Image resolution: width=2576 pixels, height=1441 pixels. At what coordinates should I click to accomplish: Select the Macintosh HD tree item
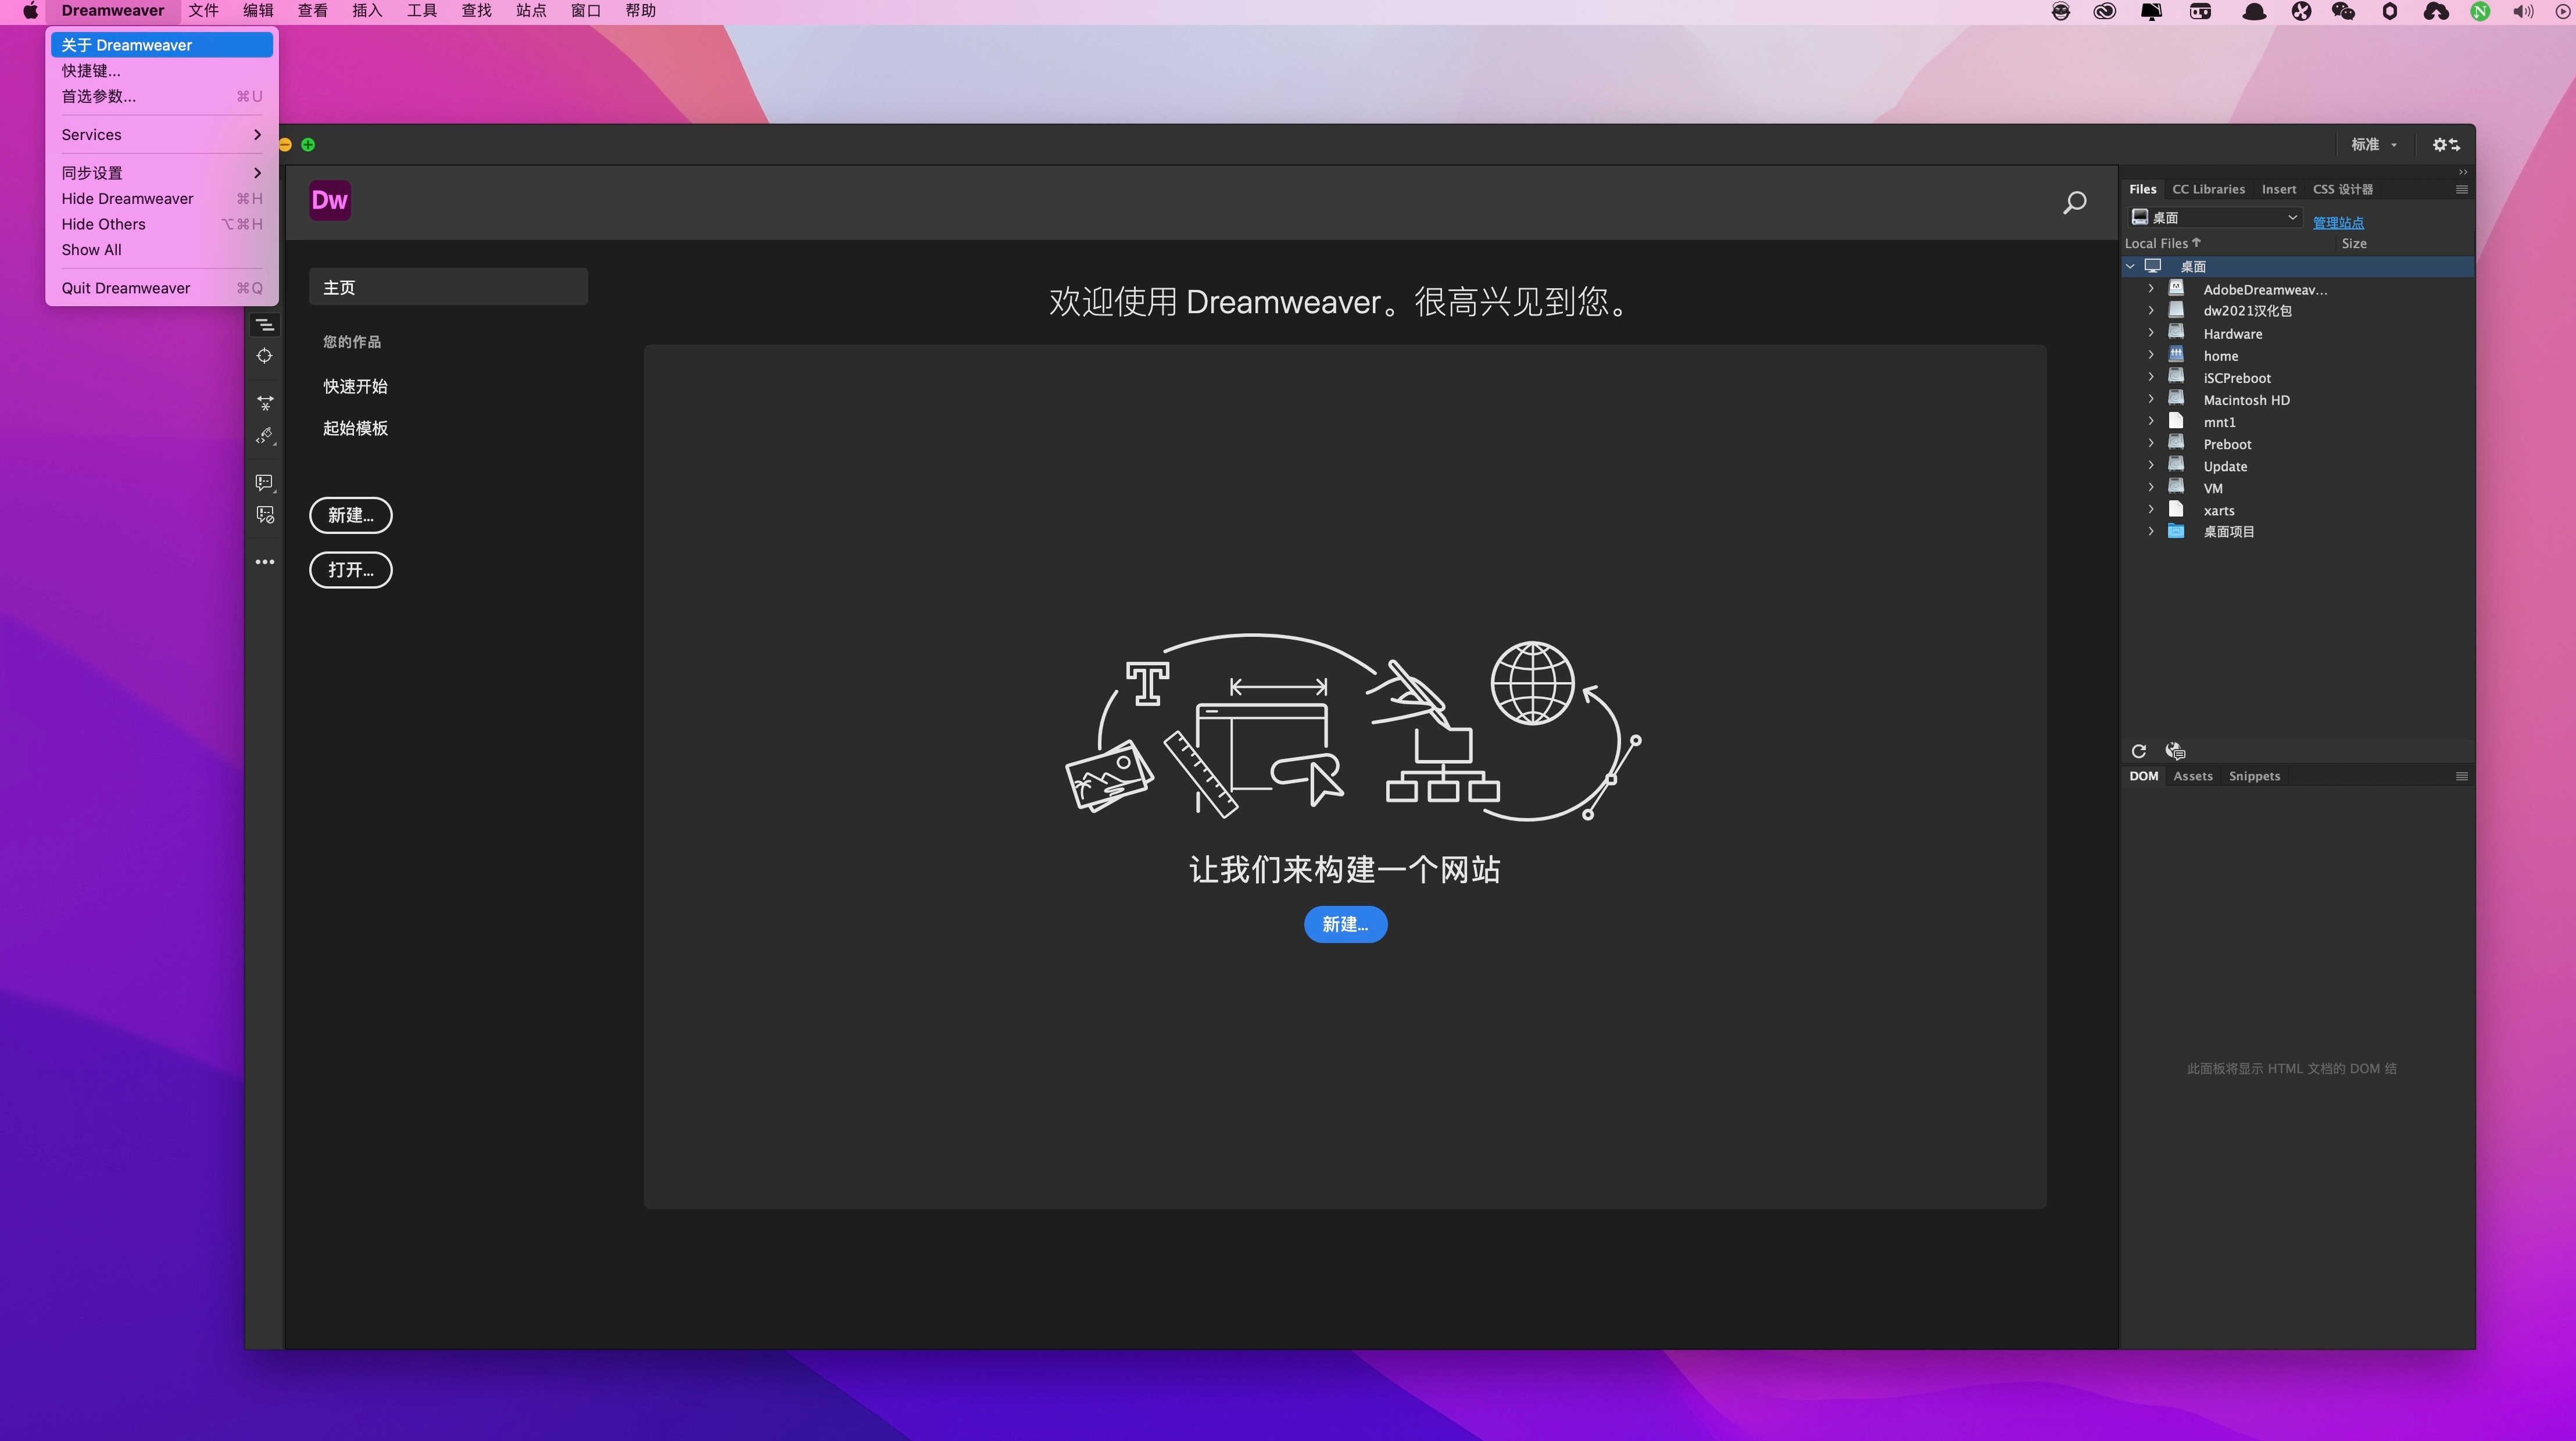(2246, 400)
